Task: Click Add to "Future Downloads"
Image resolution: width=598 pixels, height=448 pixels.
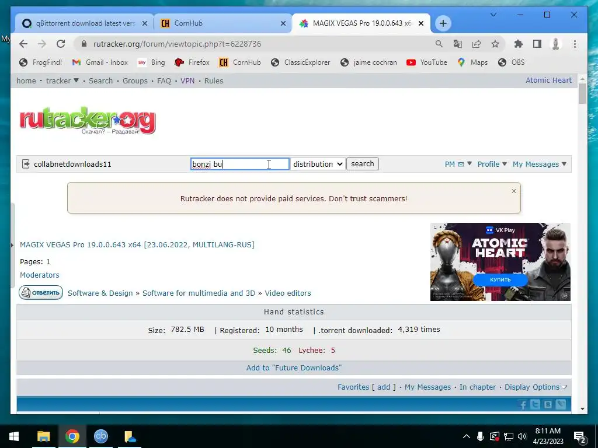Action: click(x=294, y=368)
